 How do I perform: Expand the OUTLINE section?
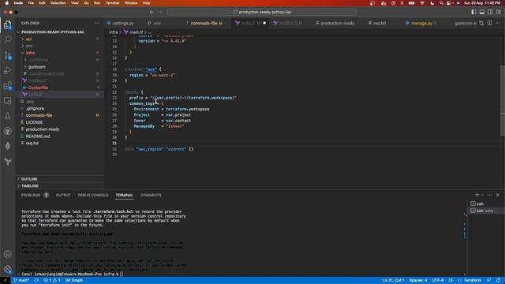[x=60, y=179]
